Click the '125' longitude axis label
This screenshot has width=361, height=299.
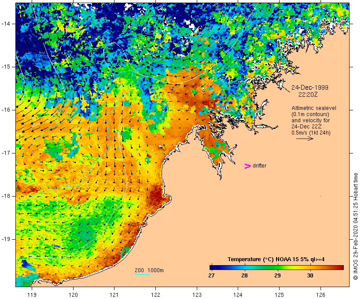280,295
